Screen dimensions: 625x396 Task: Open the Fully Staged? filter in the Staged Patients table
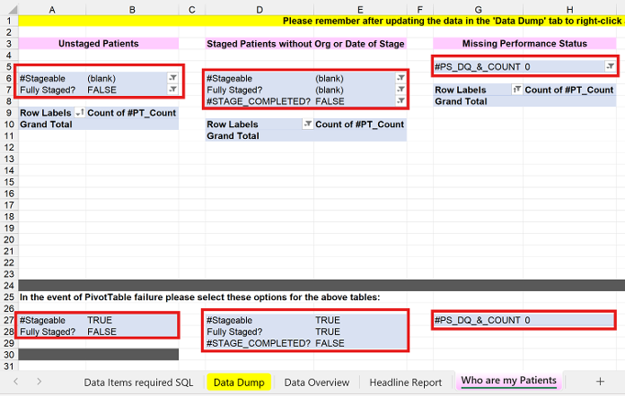401,90
